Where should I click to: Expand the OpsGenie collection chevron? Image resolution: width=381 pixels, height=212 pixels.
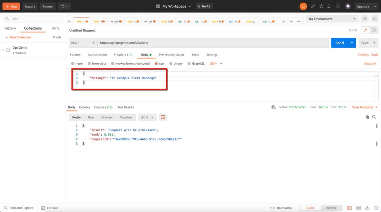[3, 50]
